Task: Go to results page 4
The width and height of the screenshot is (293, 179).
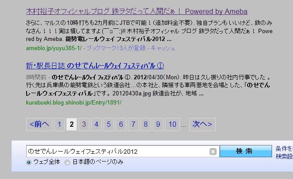Action: 97,125
